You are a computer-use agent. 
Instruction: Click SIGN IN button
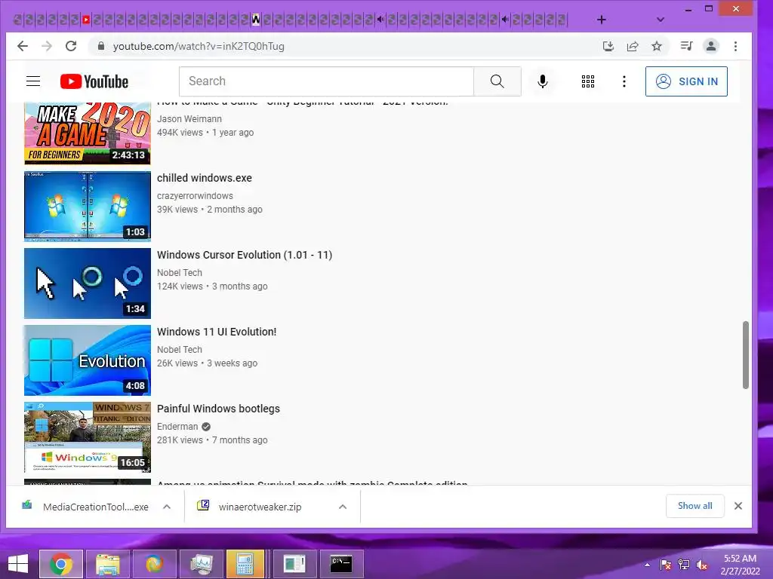click(x=686, y=81)
